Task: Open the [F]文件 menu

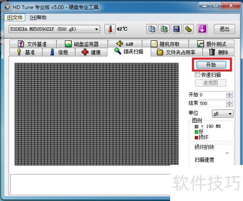Action: coord(15,18)
